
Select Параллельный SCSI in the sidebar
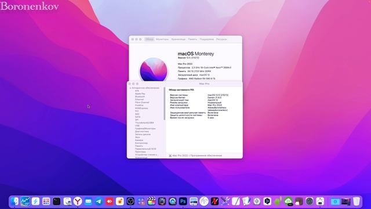pos(146,149)
